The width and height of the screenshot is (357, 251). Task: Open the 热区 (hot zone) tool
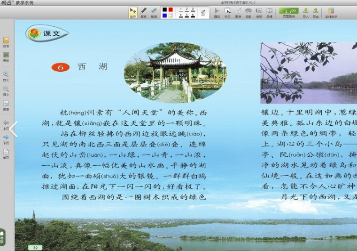coord(227,11)
